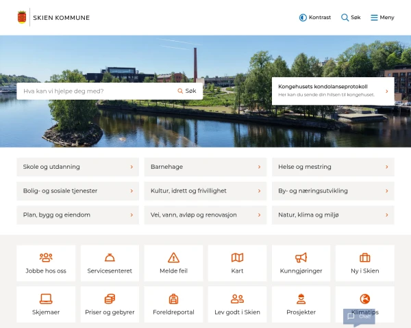Click the Melde feil warning triangle icon
Screen dimensions: 411x328
tap(173, 258)
